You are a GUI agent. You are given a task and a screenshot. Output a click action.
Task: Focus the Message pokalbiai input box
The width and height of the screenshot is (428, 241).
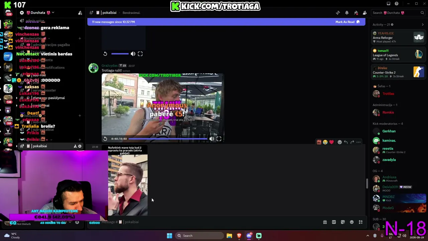211,222
